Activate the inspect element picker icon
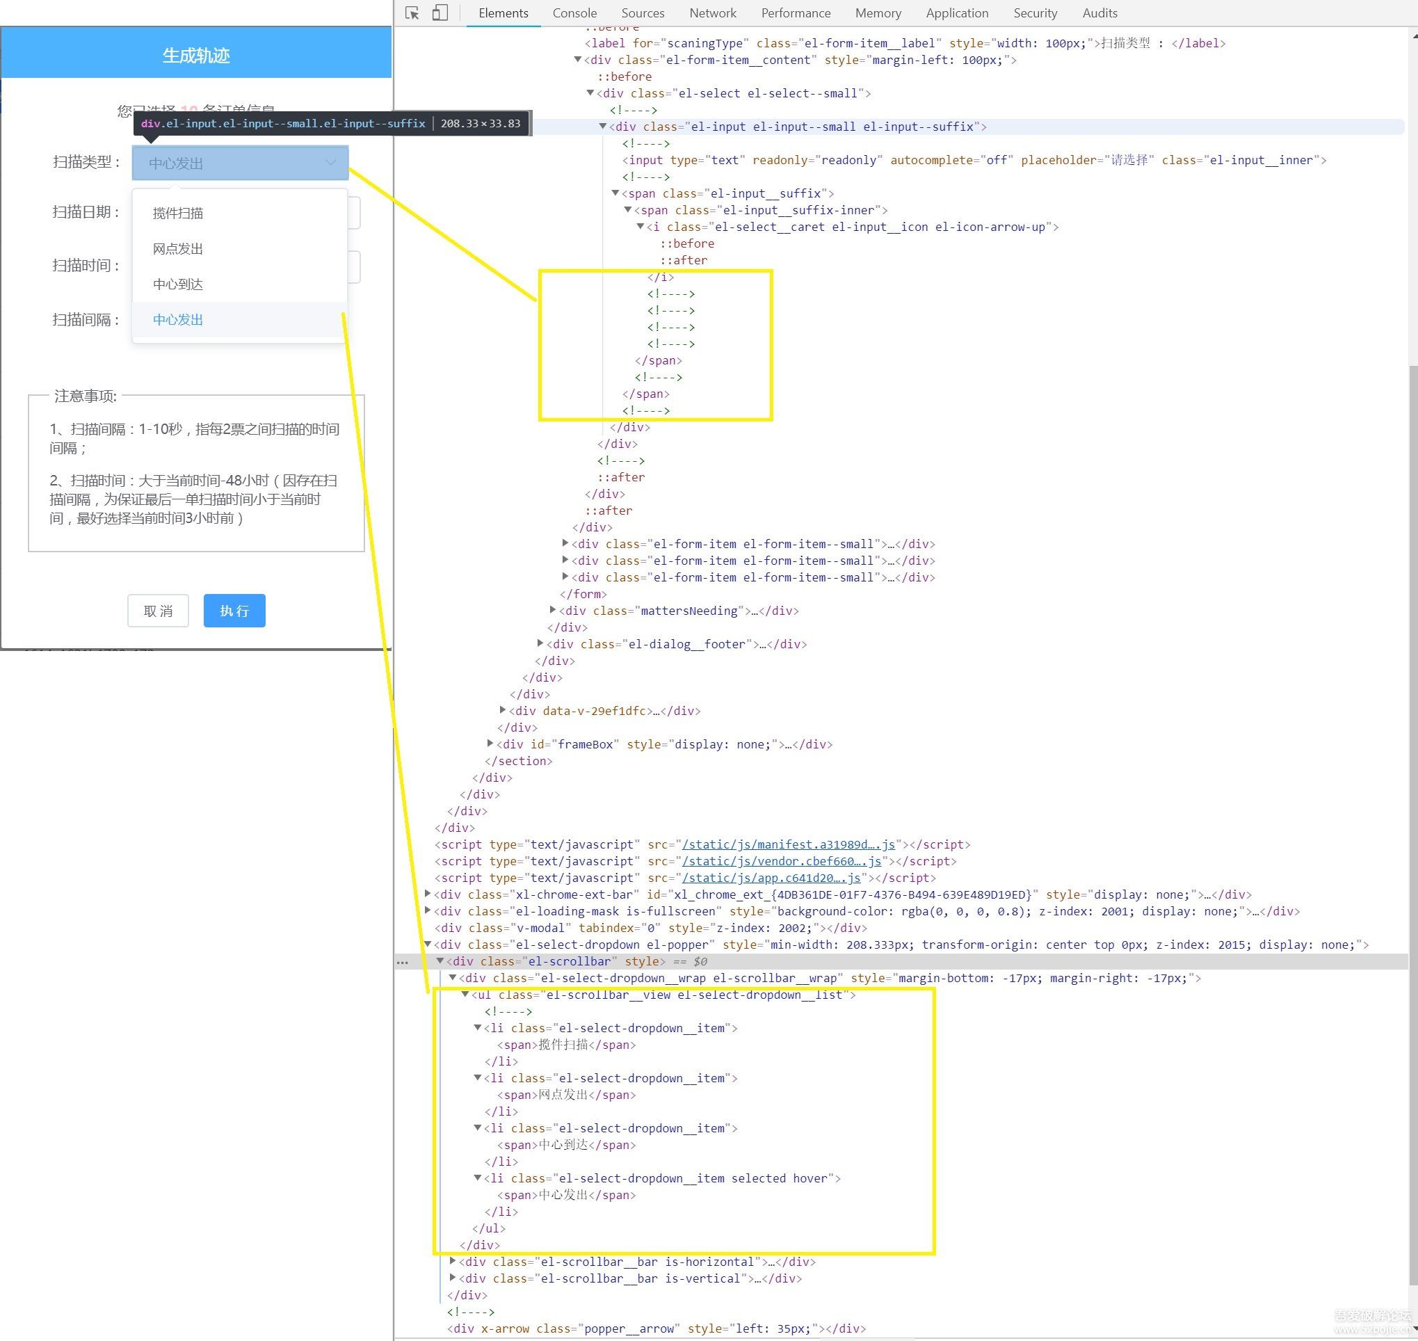Screen dimensions: 1418x1341 point(412,13)
